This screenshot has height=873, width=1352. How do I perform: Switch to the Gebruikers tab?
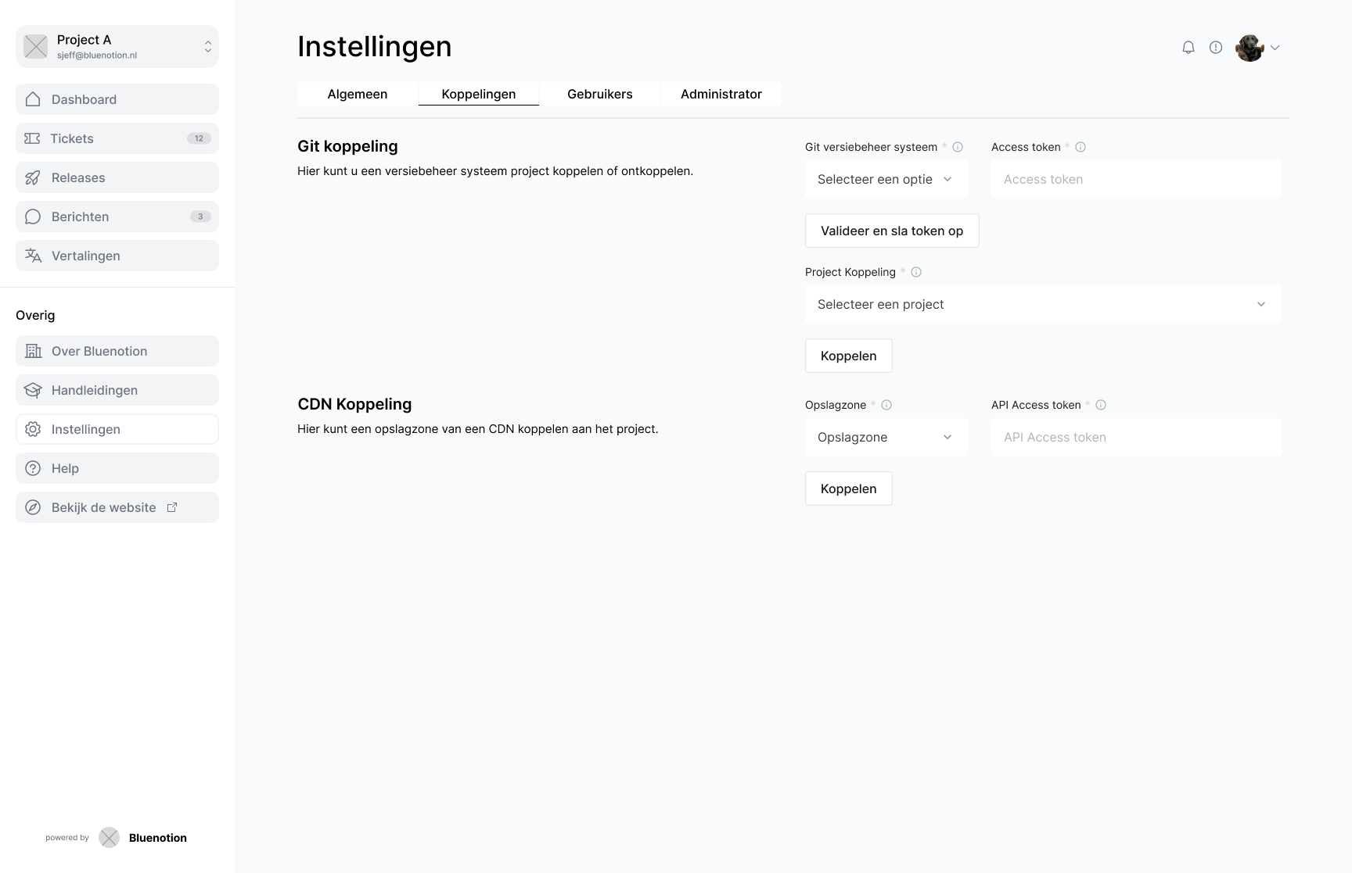pos(600,94)
